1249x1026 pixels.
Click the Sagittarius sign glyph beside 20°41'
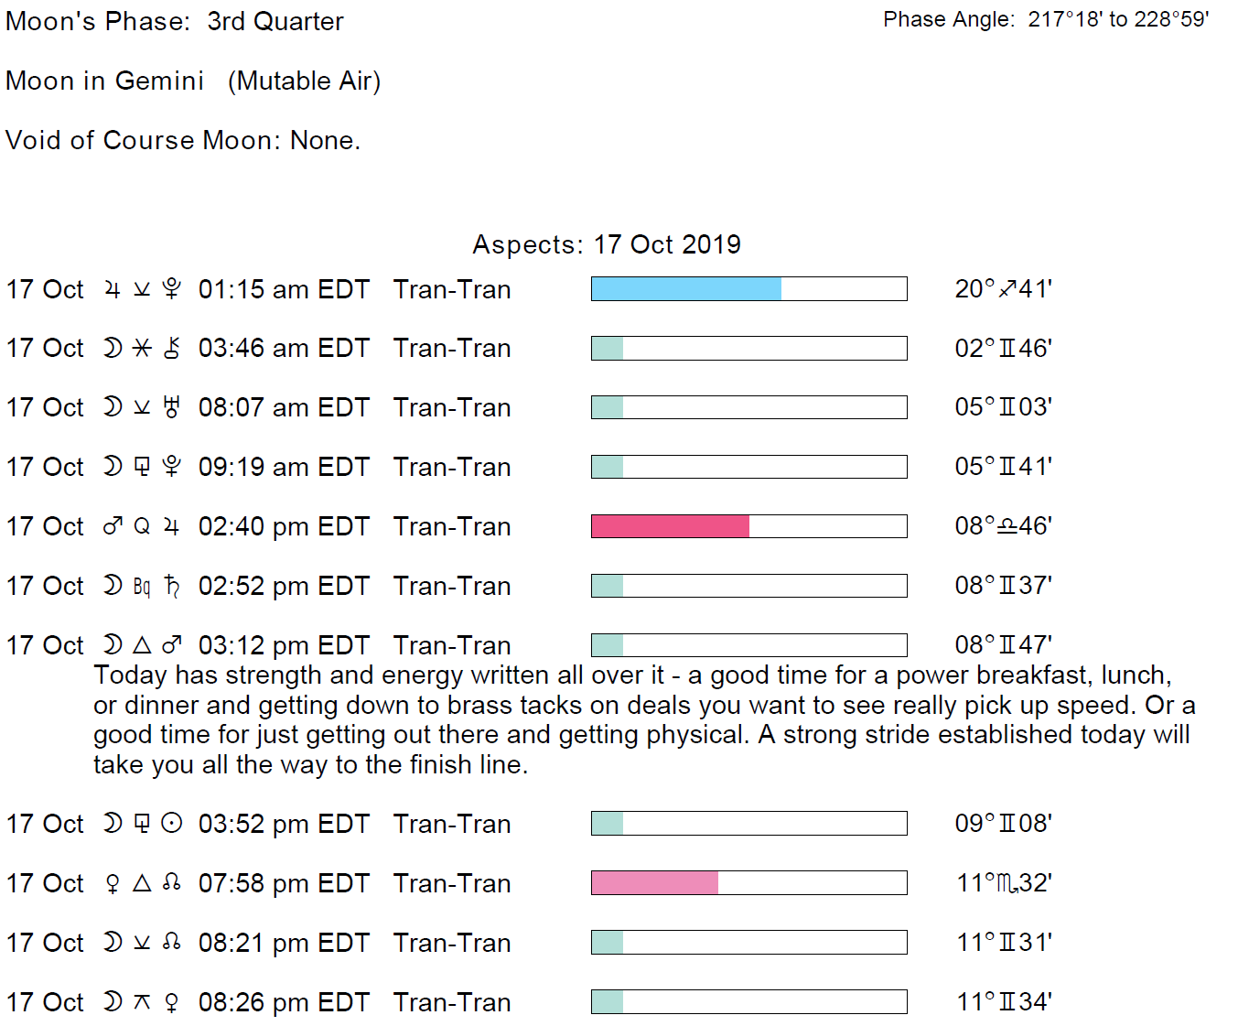click(1007, 289)
